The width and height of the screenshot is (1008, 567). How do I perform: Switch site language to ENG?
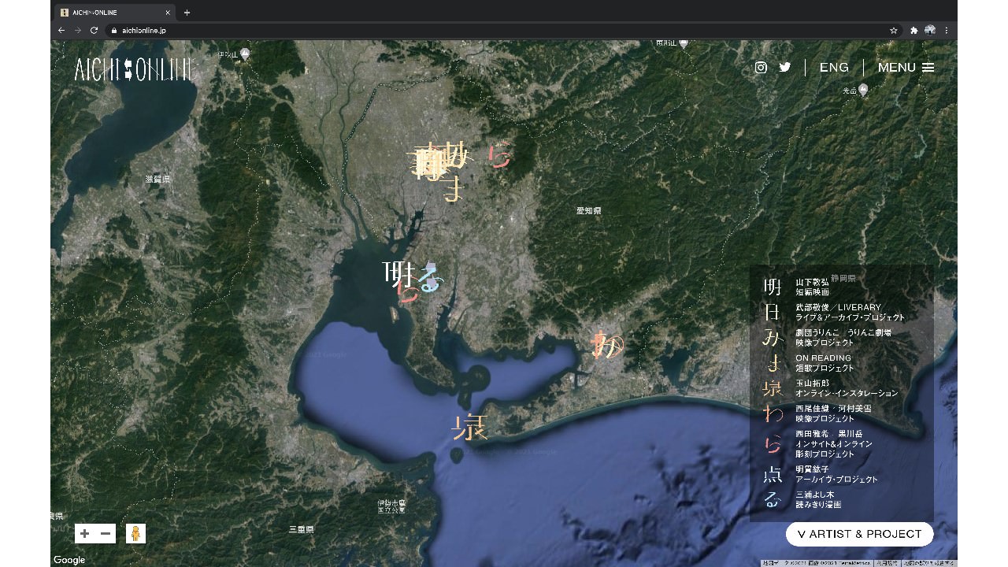point(834,68)
